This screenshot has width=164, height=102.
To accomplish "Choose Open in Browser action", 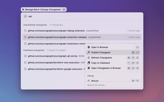I will (100, 47).
